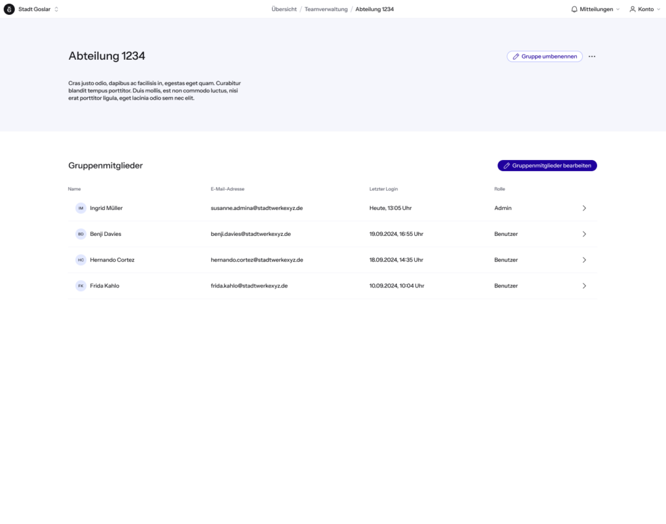Select the name Benji Davies
This screenshot has height=524, width=666.
tap(105, 234)
